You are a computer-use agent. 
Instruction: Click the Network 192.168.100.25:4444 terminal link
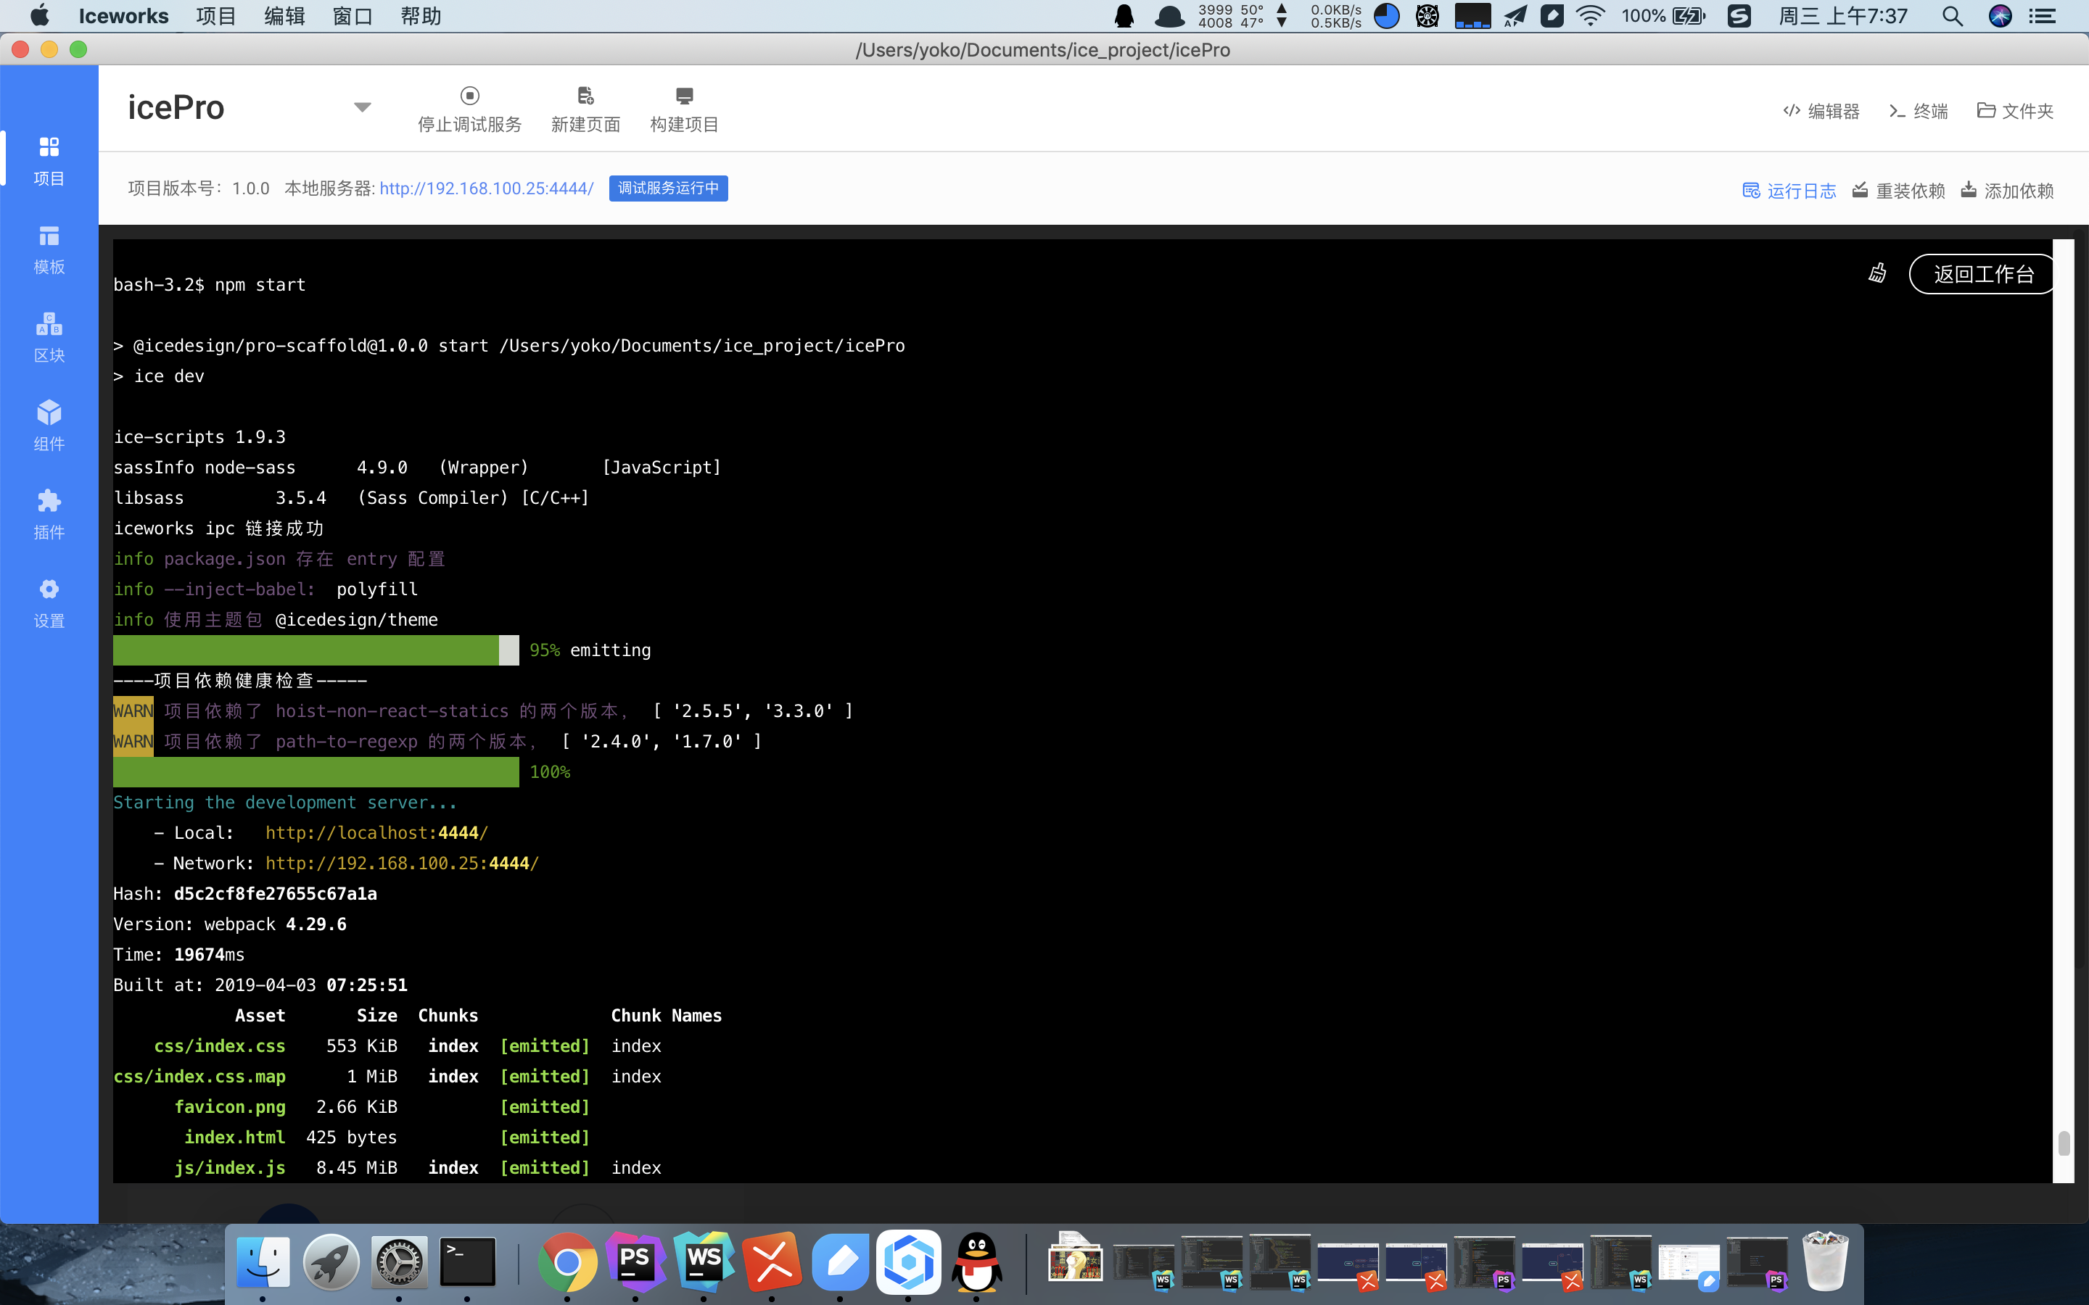403,863
